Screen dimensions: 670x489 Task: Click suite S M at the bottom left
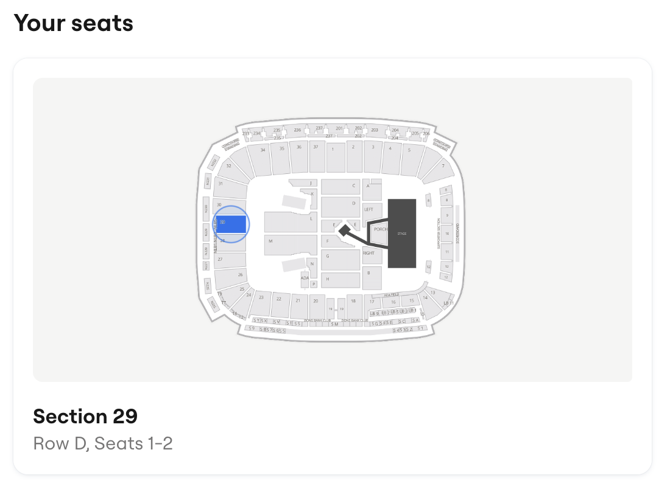click(334, 324)
